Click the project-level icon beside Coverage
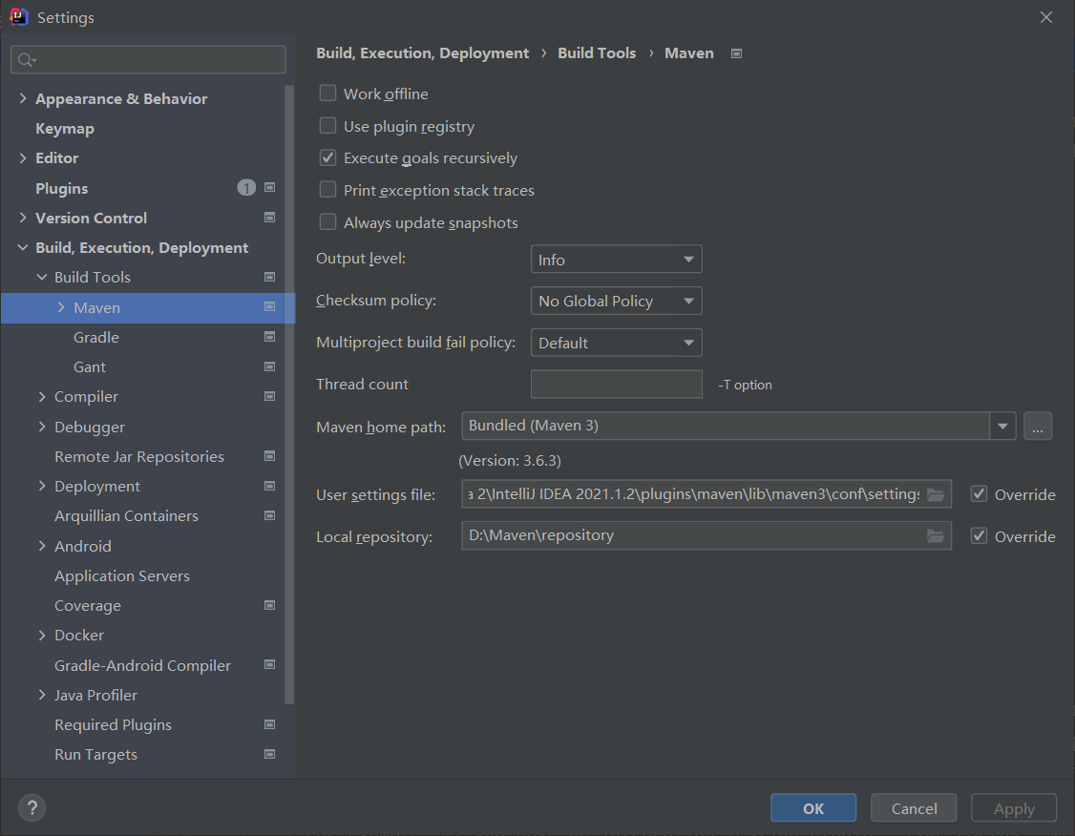 click(x=269, y=605)
